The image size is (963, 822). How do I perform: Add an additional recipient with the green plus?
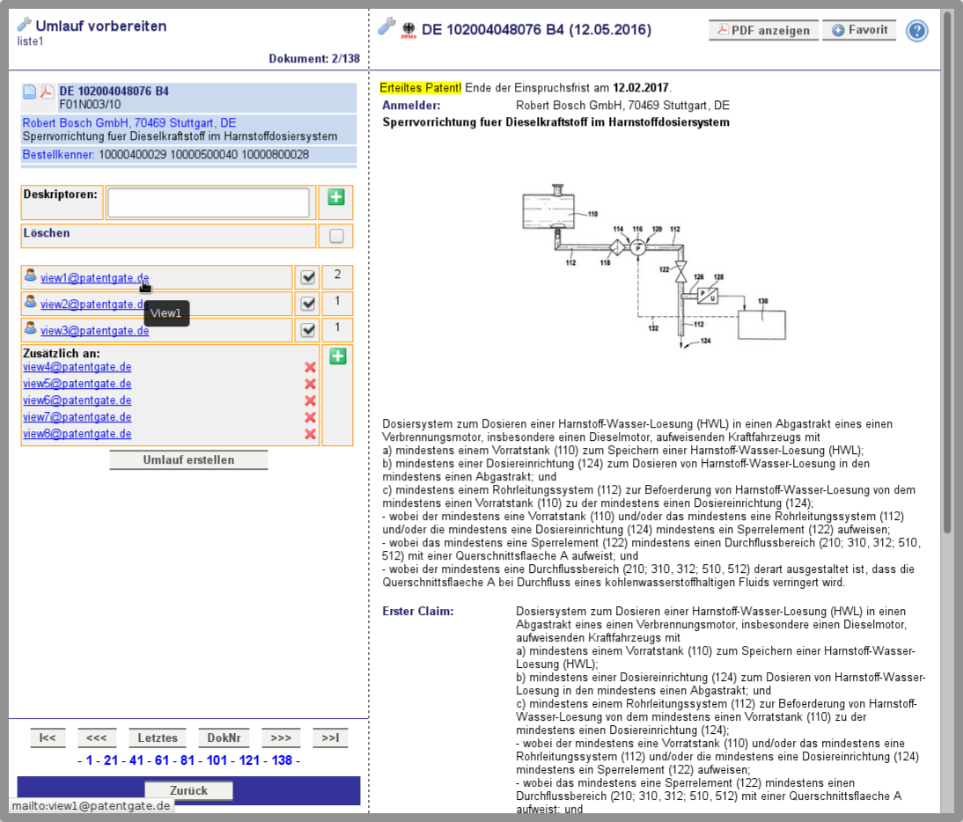click(x=338, y=356)
